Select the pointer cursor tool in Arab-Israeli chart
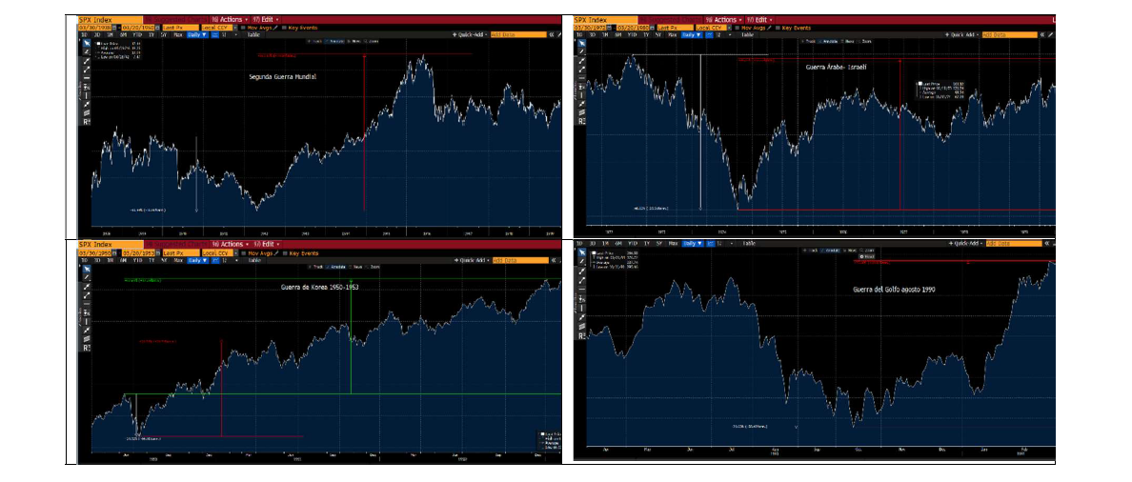Screen dimensions: 1132x482 [x=582, y=44]
